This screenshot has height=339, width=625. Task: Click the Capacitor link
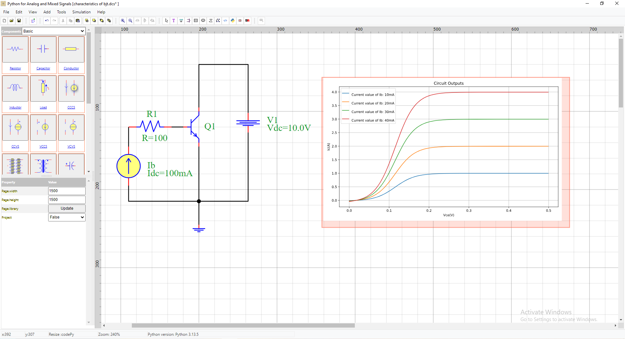click(x=43, y=68)
